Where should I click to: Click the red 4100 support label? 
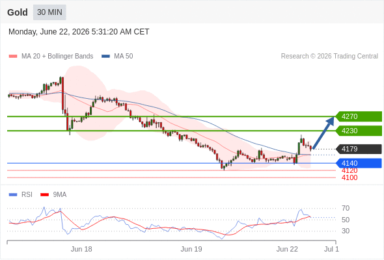[350, 177]
